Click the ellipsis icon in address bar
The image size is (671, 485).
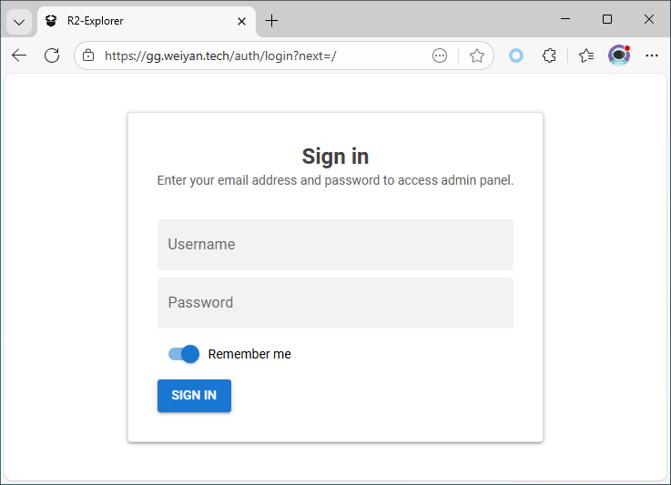pyautogui.click(x=440, y=56)
